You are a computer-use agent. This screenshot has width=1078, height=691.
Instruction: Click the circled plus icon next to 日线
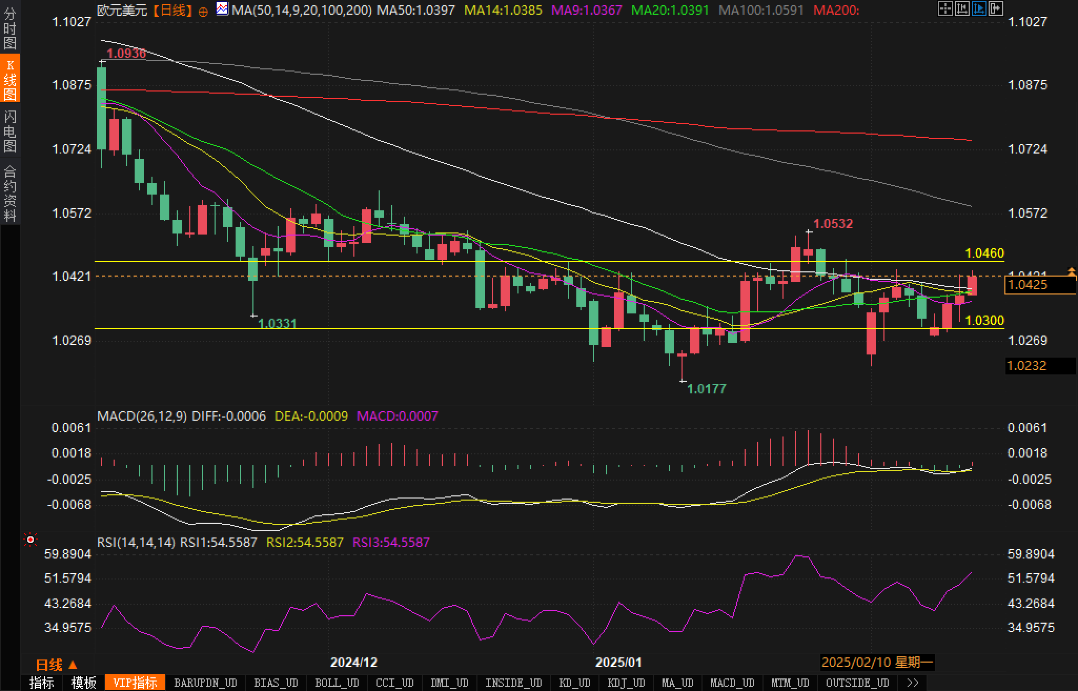(203, 11)
